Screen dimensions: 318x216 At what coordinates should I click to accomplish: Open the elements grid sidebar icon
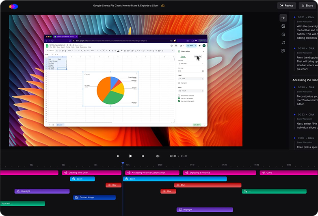coord(283,51)
